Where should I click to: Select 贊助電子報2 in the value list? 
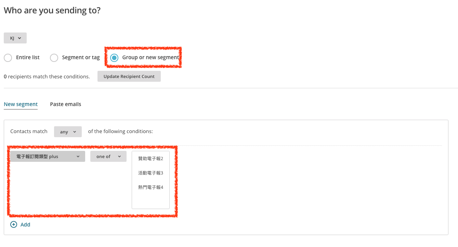click(x=151, y=159)
